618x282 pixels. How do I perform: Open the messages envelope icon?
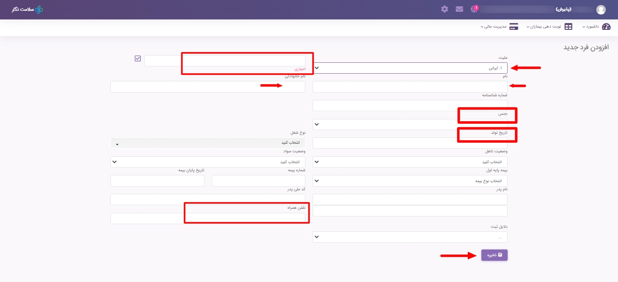click(x=459, y=9)
